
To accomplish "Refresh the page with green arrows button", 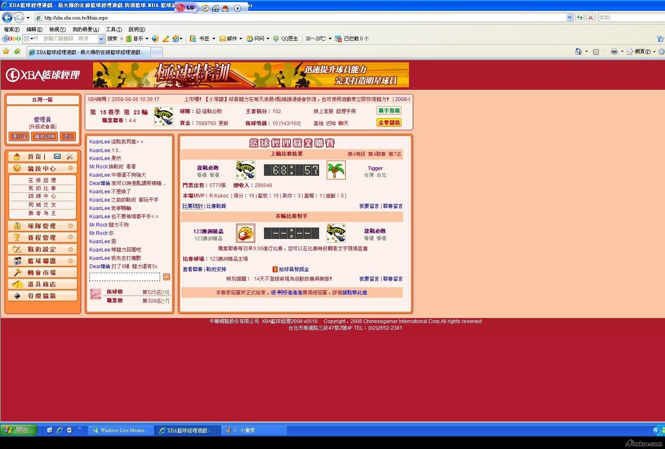I will point(580,17).
